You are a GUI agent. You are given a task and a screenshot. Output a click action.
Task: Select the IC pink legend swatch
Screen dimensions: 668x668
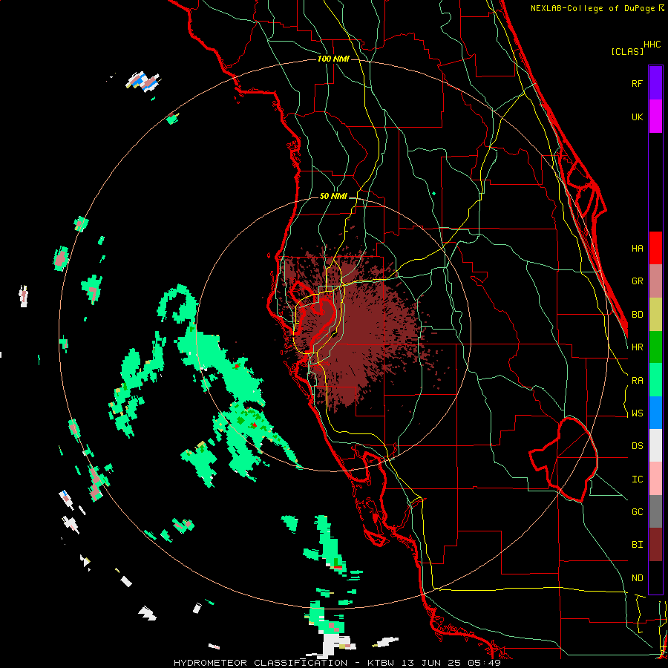coord(655,479)
